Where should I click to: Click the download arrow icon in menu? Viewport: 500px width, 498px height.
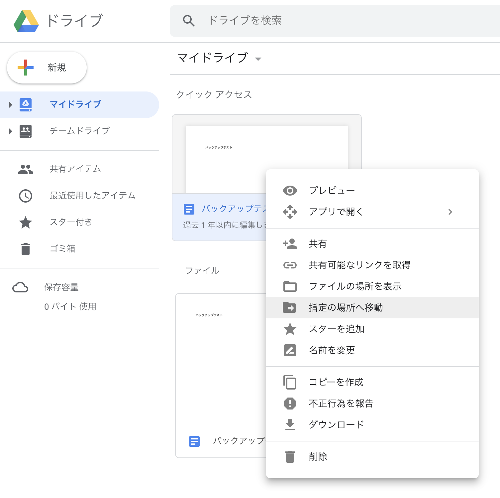[290, 425]
